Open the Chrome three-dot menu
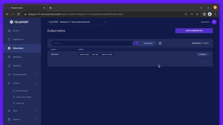 (x=215, y=14)
